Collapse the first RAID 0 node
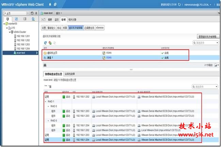This screenshot has width=221, height=147. [x=48, y=106]
